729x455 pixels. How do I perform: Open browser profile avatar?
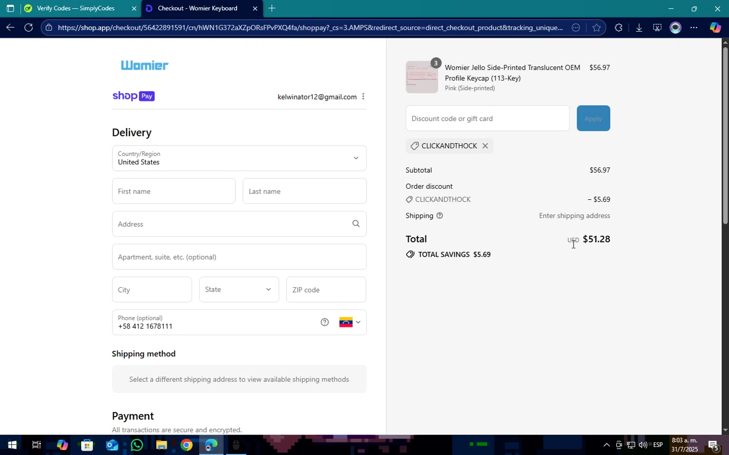coord(676,28)
